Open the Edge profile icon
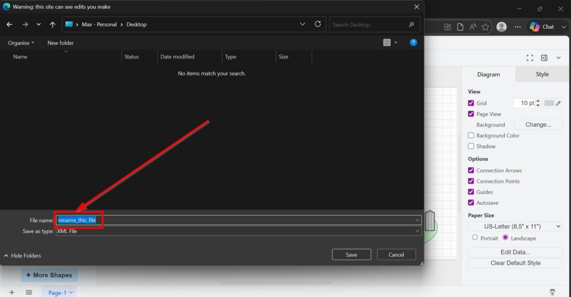 point(501,27)
